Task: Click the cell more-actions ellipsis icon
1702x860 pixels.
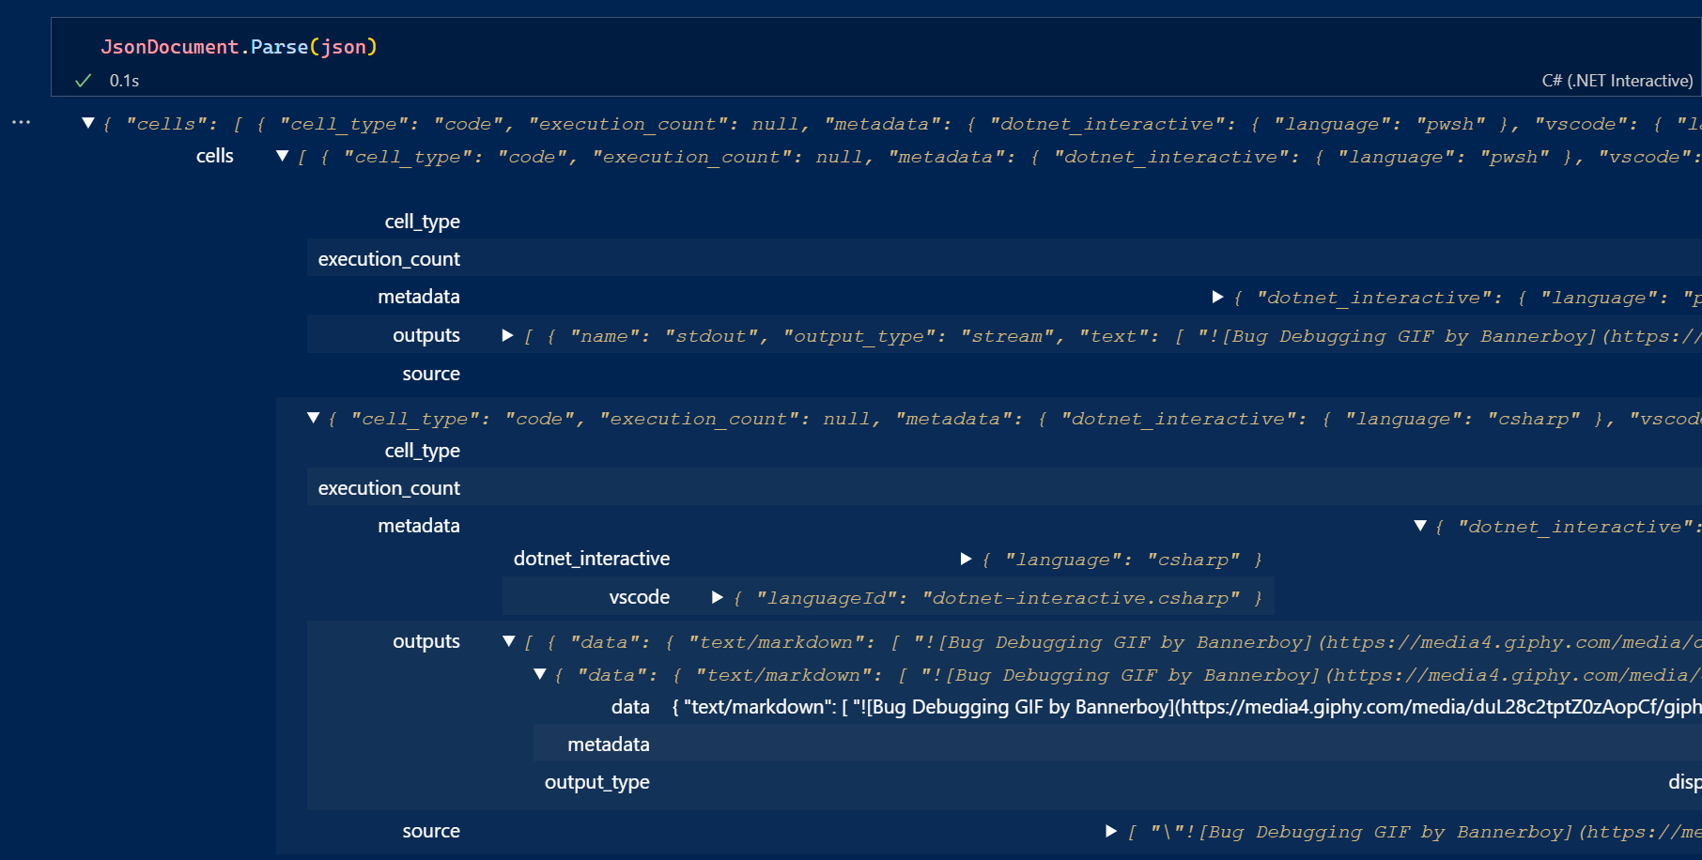Action: click(x=21, y=121)
